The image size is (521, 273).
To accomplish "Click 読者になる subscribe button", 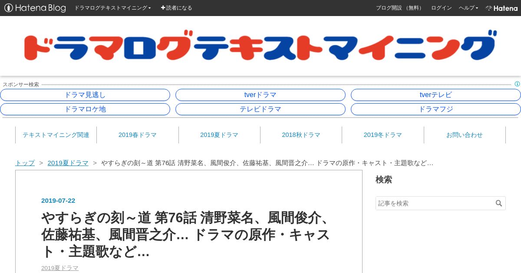I will pos(176,8).
